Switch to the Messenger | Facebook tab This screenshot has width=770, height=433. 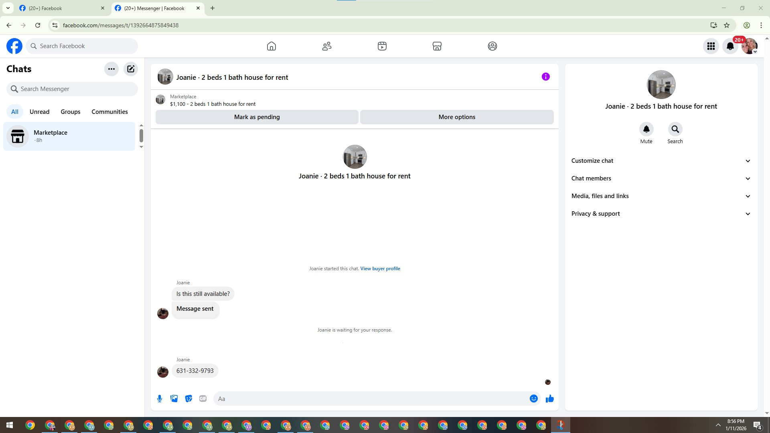[154, 8]
